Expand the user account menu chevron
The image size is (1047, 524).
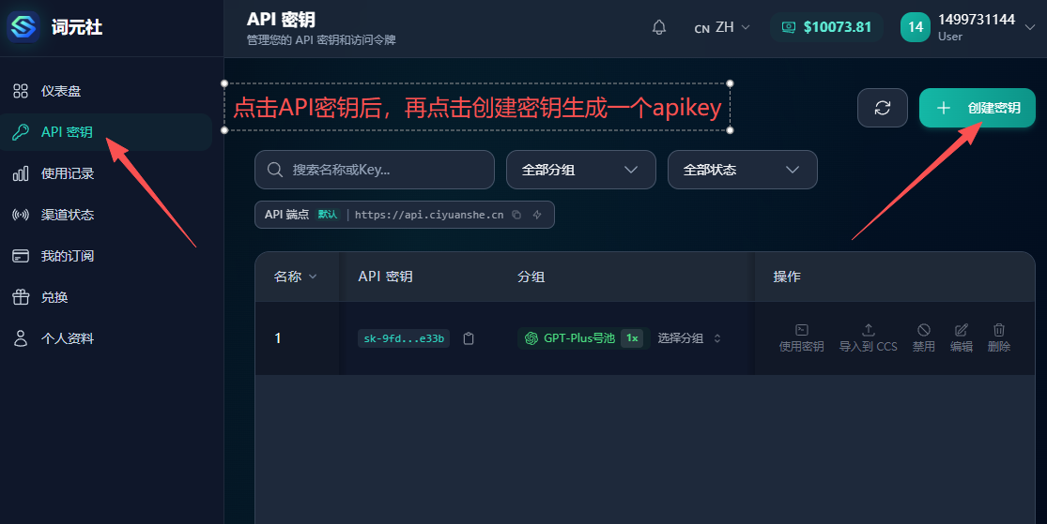coord(1030,27)
